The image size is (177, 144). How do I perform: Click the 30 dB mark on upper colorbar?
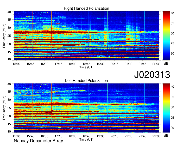pos(172,33)
